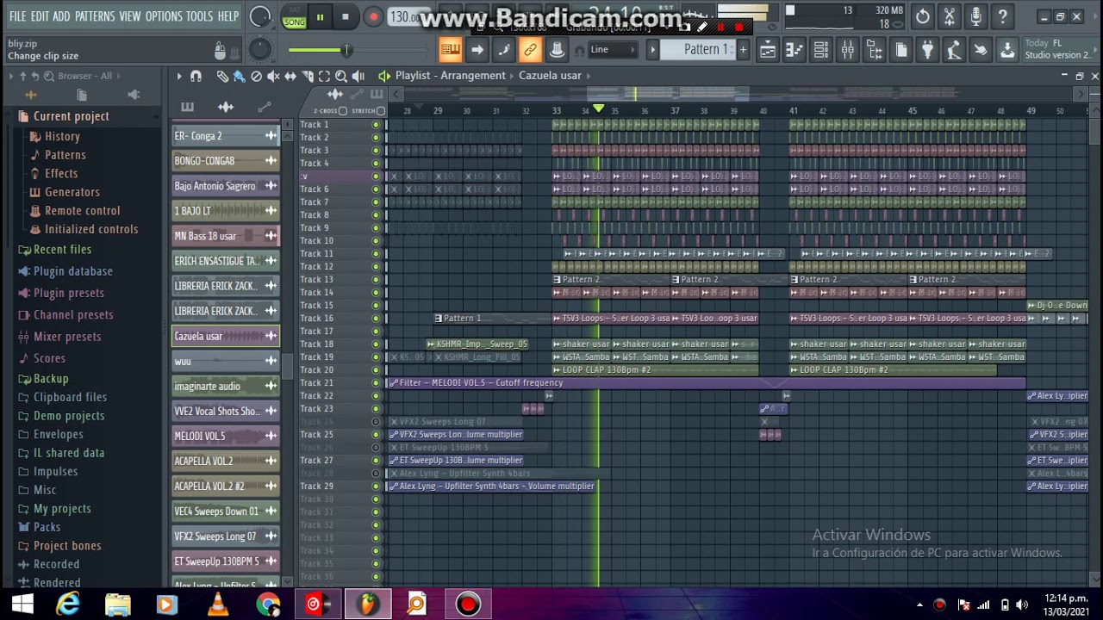Toggle the step-forward arrow editing button
The width and height of the screenshot is (1103, 620).
click(x=477, y=50)
